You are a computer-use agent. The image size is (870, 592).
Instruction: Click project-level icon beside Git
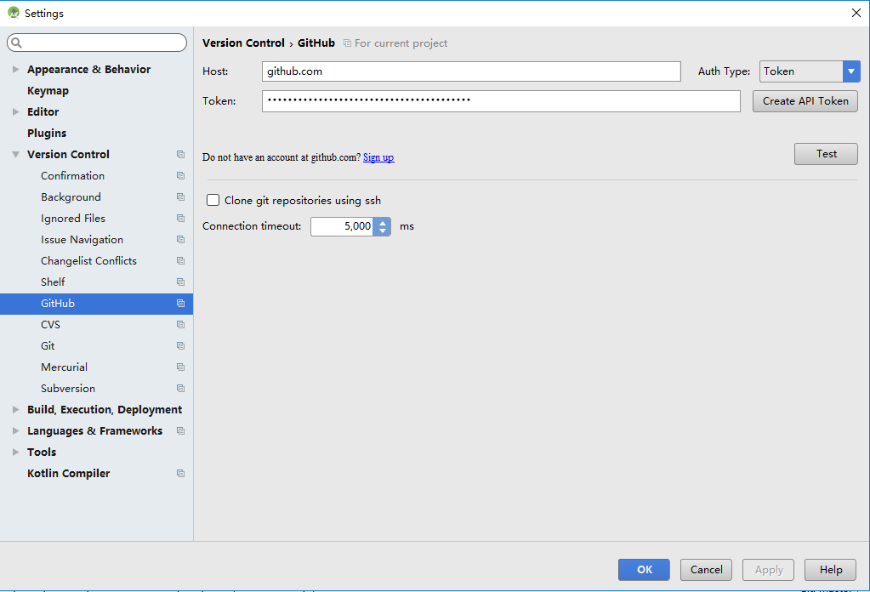[x=180, y=345]
